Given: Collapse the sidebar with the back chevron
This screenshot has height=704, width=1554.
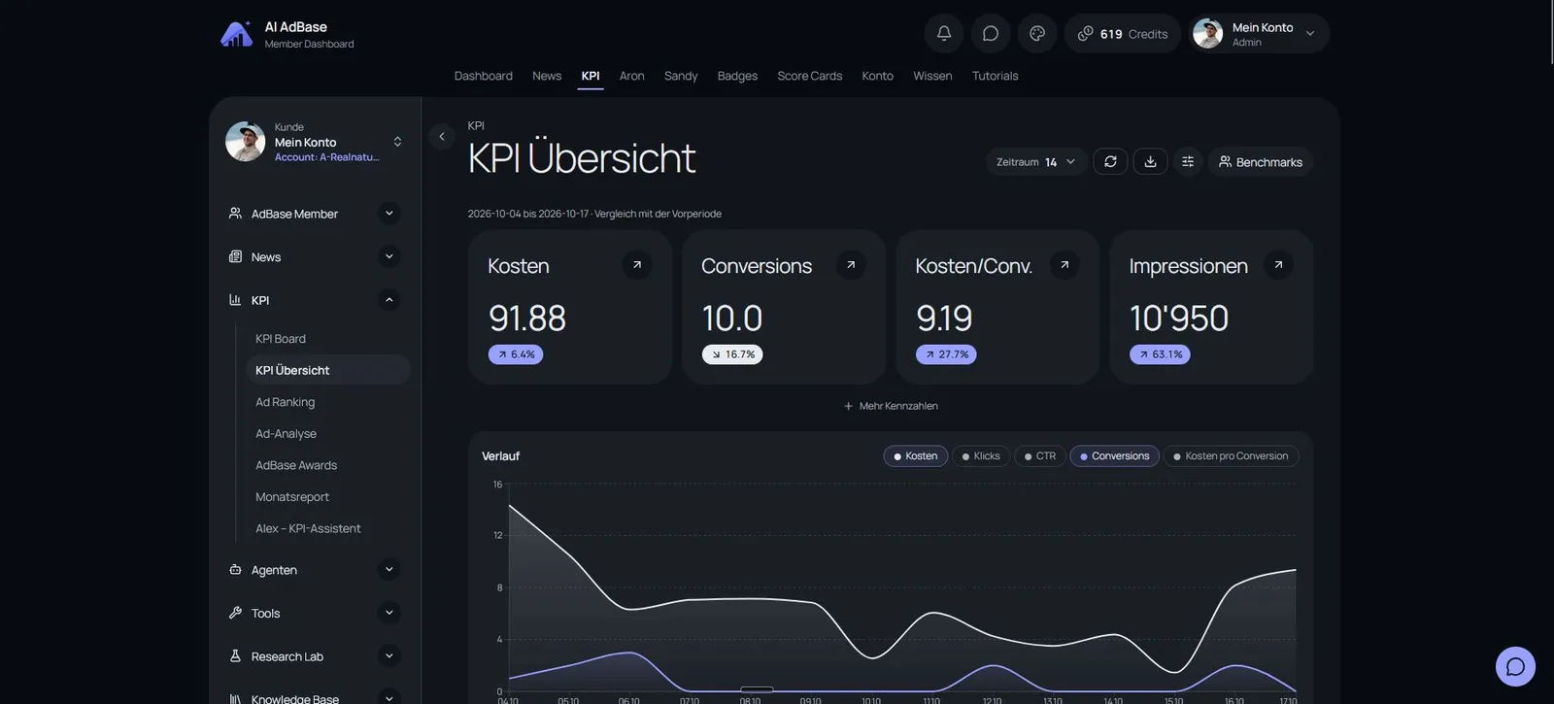Looking at the screenshot, I should pos(442,136).
